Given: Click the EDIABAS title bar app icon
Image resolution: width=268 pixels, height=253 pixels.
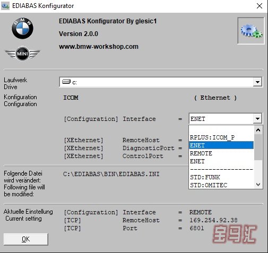Looking at the screenshot, I should (5, 6).
